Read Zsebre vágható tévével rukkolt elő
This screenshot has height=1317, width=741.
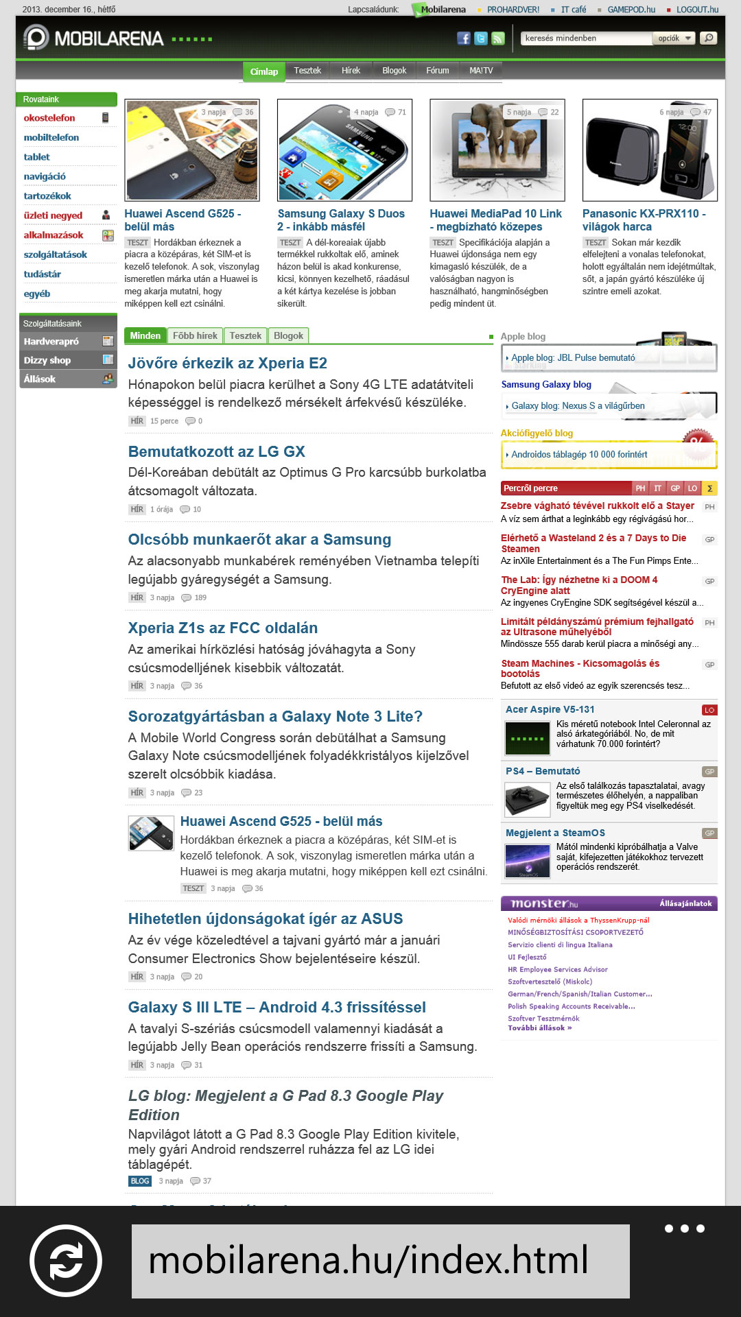598,506
